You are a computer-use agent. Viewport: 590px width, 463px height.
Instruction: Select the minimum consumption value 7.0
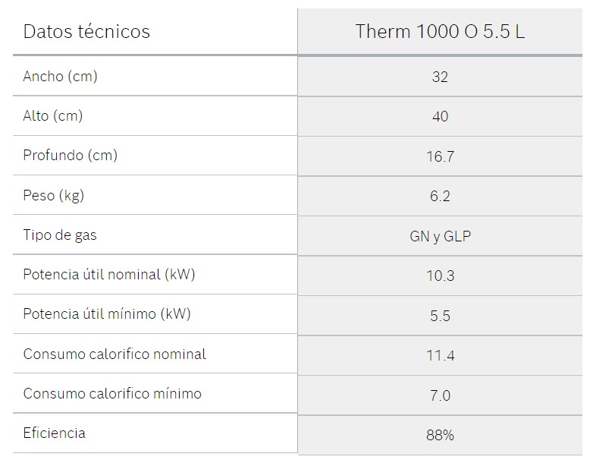(440, 395)
